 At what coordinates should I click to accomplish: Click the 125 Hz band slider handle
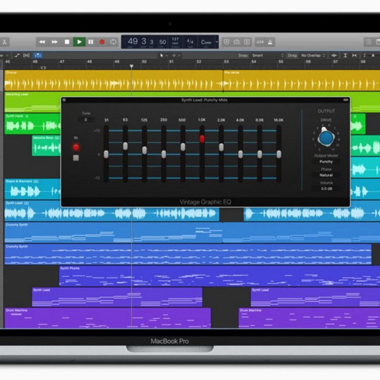click(x=144, y=150)
